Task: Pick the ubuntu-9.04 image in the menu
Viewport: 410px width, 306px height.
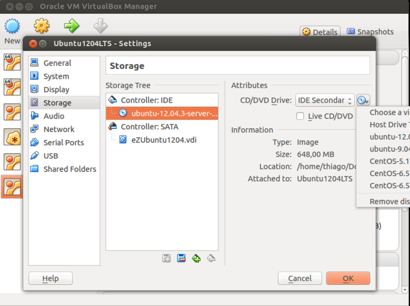Action: tap(384, 149)
